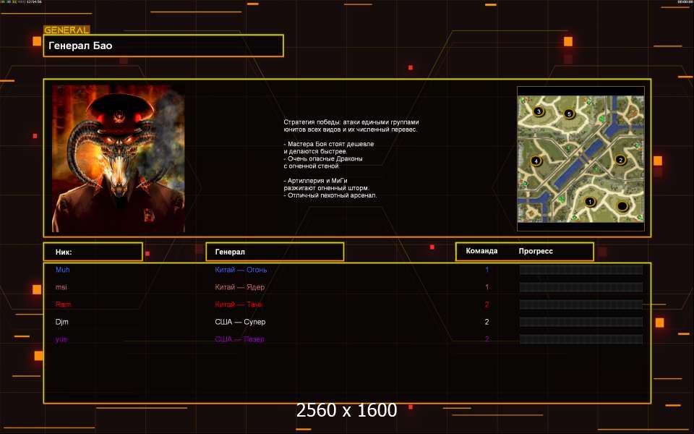Click the Генерал column header
The width and height of the screenshot is (694, 434).
tap(275, 252)
